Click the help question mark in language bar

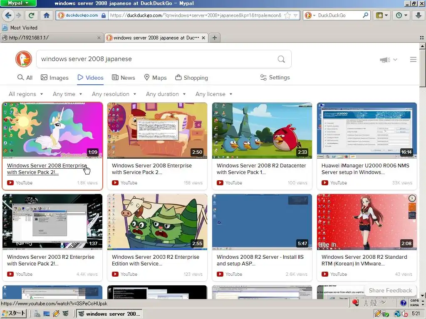[x=403, y=303]
